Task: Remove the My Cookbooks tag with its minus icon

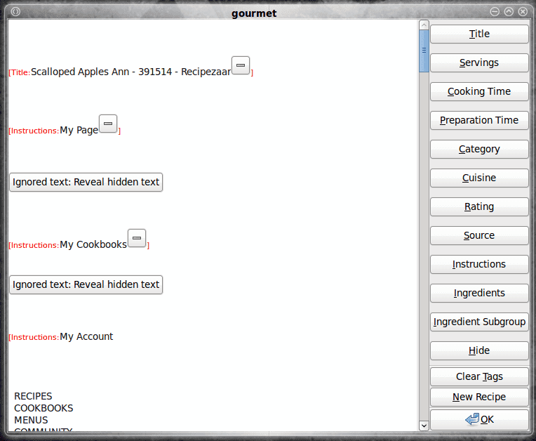Action: (x=137, y=238)
